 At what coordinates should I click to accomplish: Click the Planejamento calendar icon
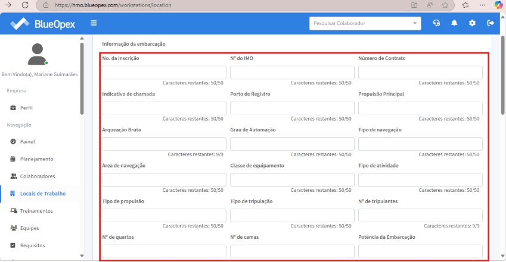click(x=13, y=159)
